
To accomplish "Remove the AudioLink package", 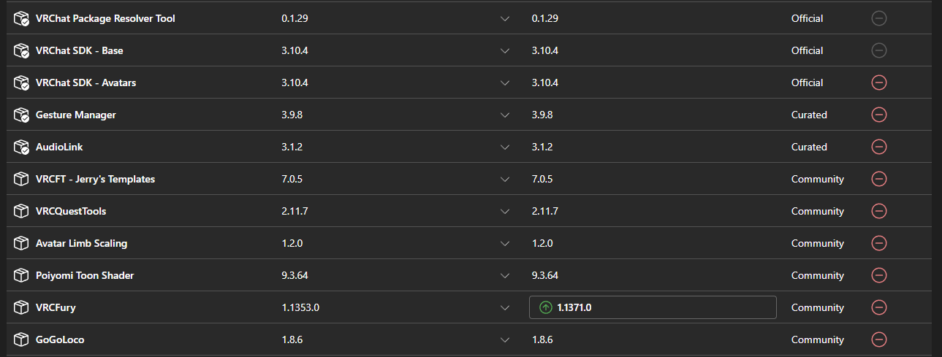I will tap(879, 147).
